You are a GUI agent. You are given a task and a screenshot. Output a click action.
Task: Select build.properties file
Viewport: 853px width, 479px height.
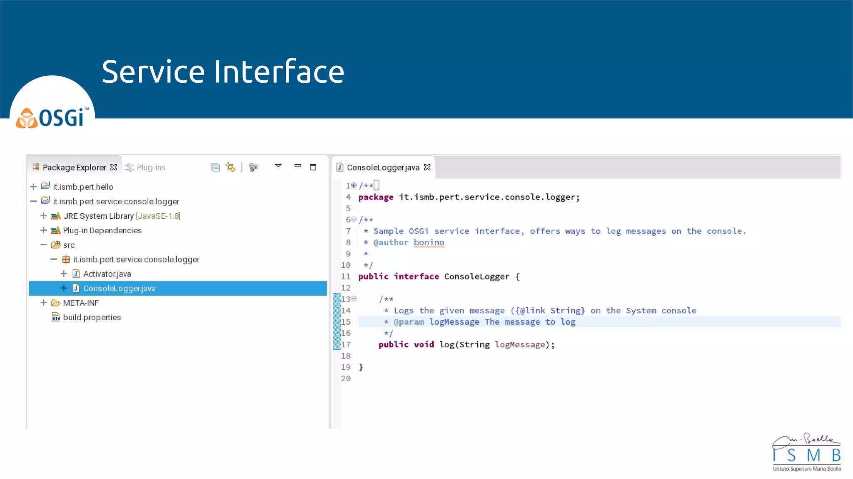tap(92, 317)
